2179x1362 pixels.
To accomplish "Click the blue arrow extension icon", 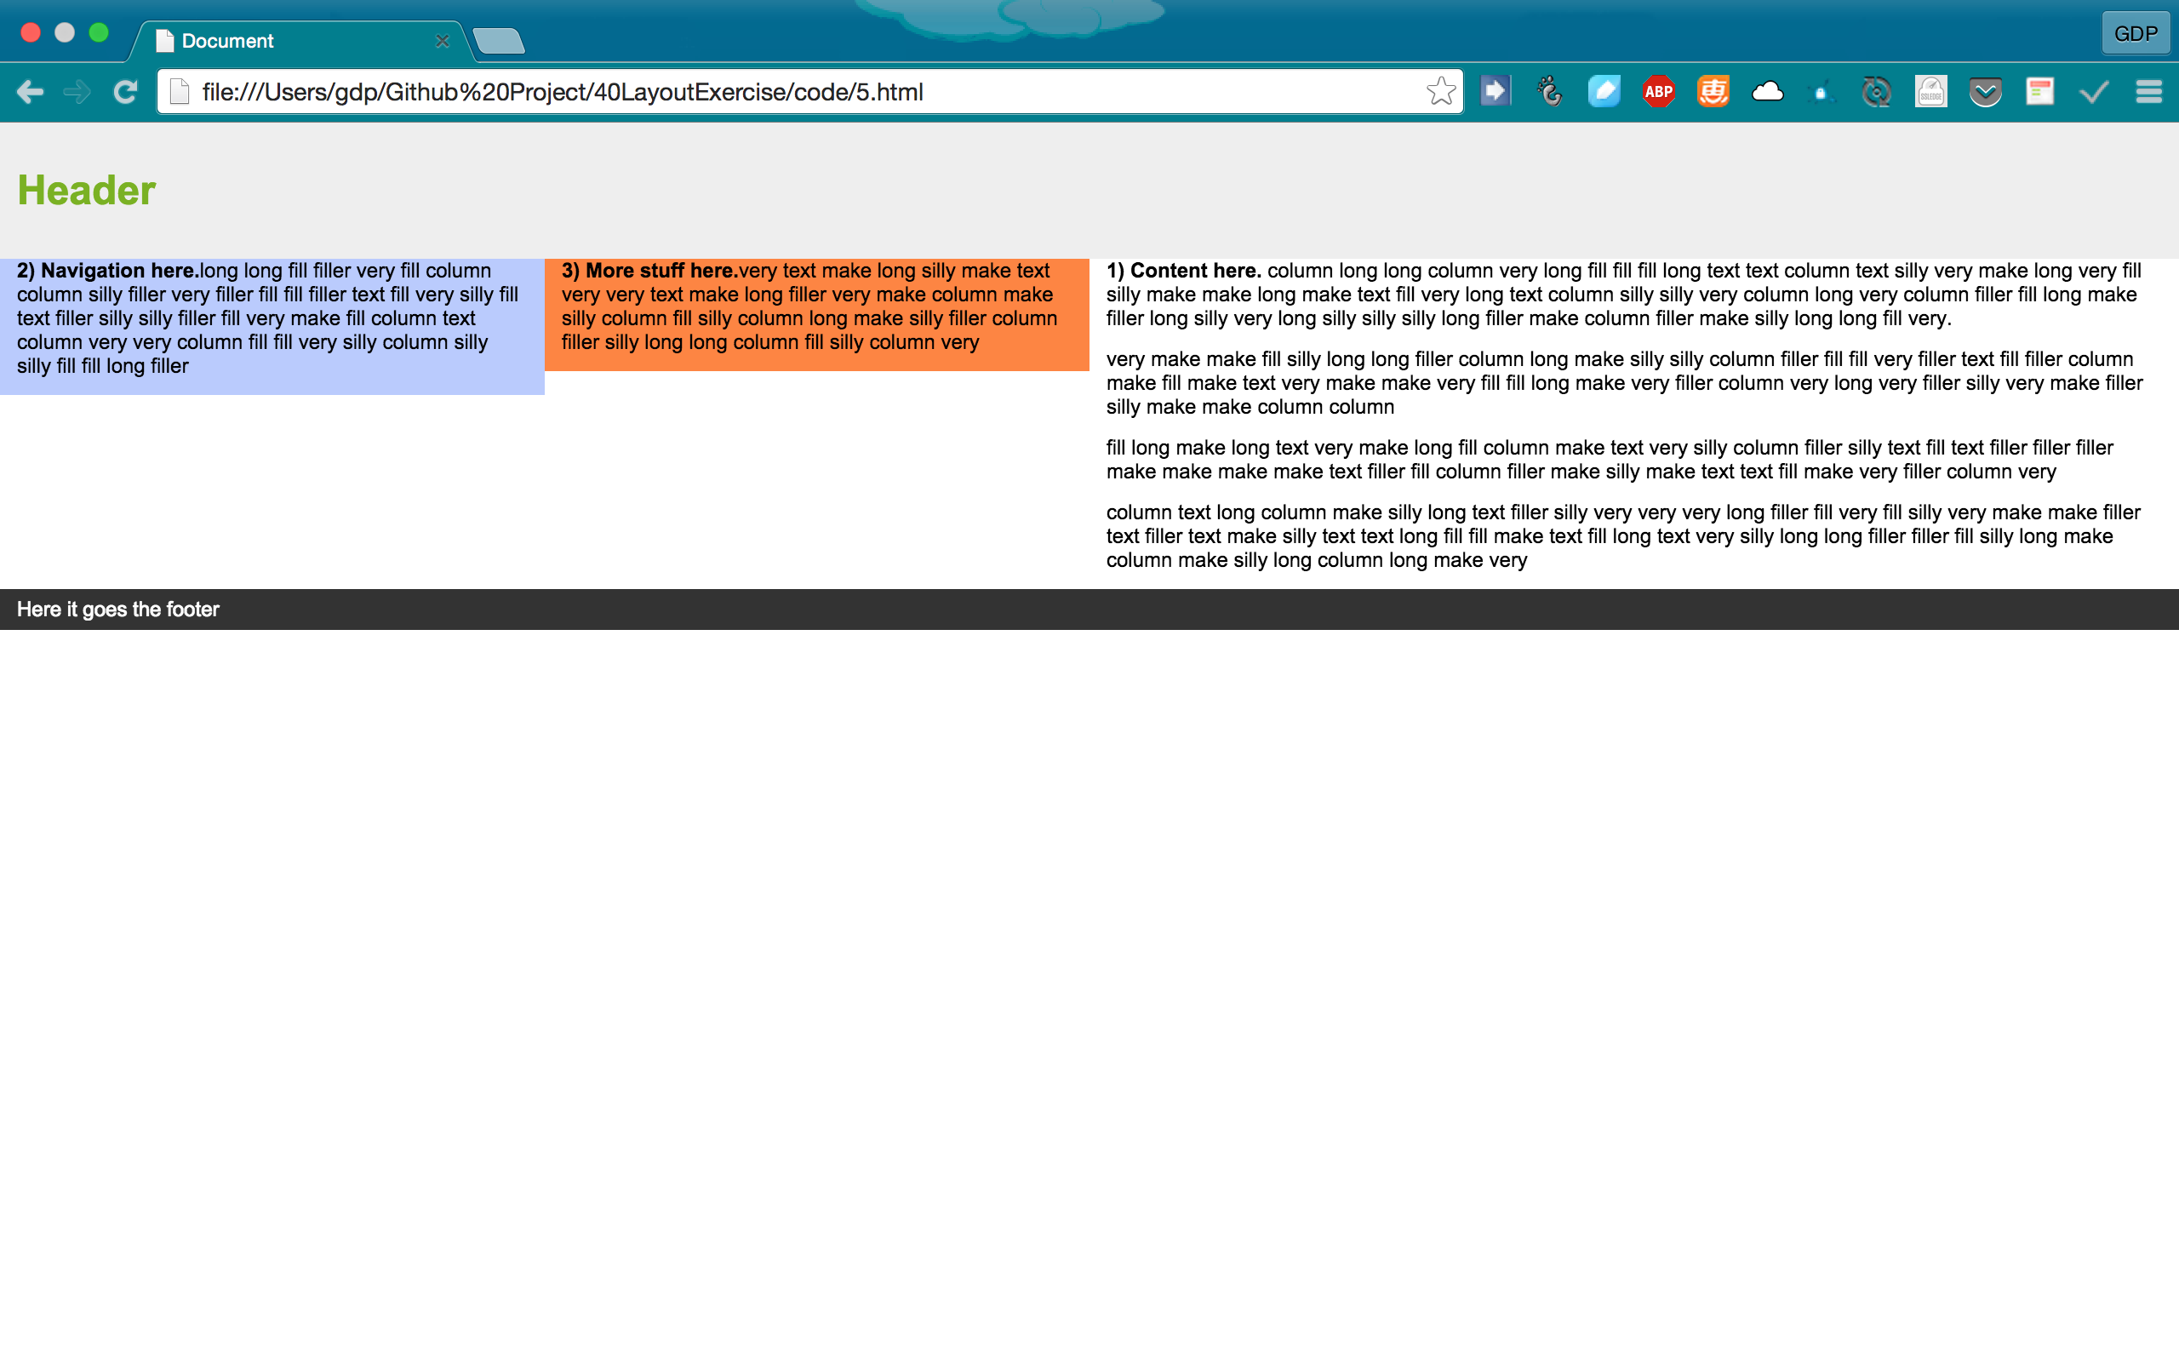I will coord(1495,92).
